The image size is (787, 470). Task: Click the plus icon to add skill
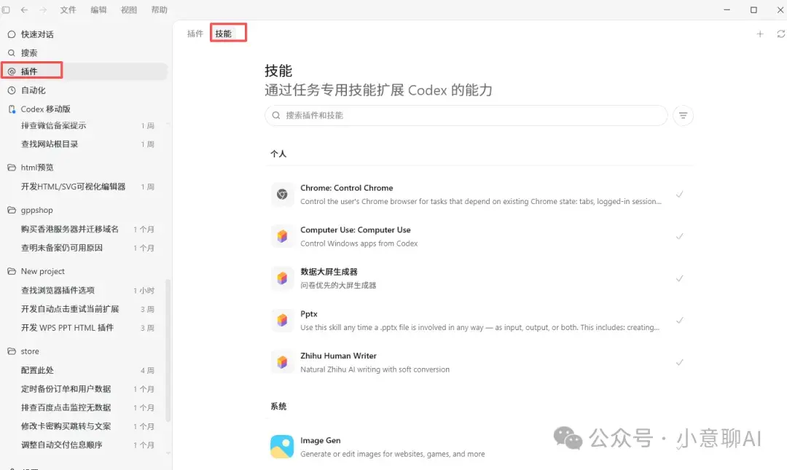click(x=760, y=34)
